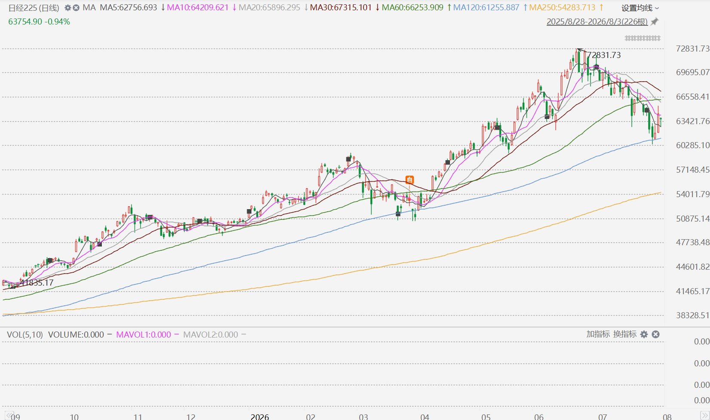Click the 换指标 button
The width and height of the screenshot is (710, 420).
(x=625, y=334)
